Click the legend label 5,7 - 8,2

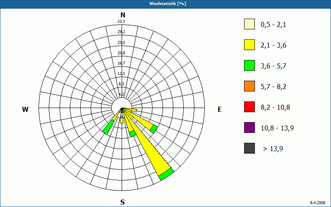click(273, 87)
